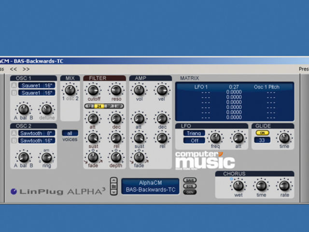Open OSC 2 waveform A Sawtooth 8" selector
The width and height of the screenshot is (309, 232).
[x=37, y=133]
